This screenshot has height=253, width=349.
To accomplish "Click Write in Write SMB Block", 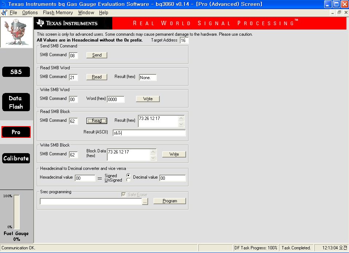I will pos(174,154).
